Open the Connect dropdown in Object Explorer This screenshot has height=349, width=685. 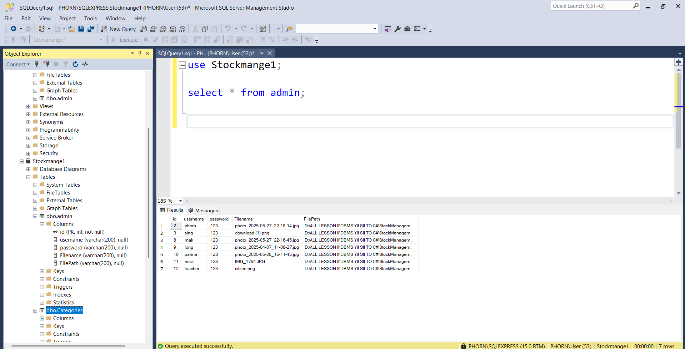pos(18,64)
